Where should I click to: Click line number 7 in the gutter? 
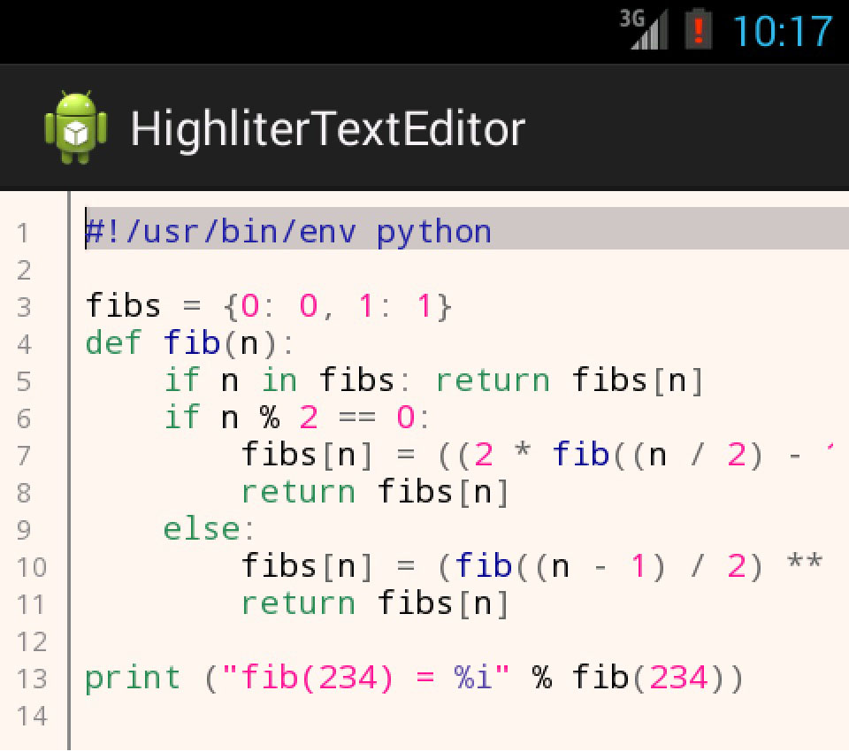[x=23, y=456]
